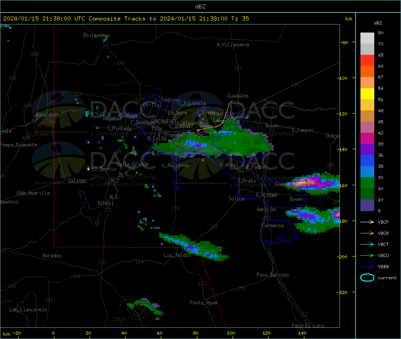Click the 'Soitue' map label
This screenshot has height=339, width=401.
[237, 199]
